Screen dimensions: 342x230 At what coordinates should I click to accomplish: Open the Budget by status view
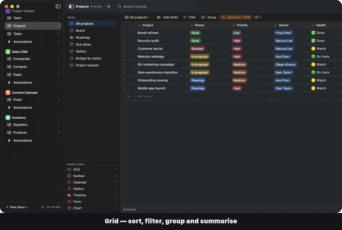point(92,58)
